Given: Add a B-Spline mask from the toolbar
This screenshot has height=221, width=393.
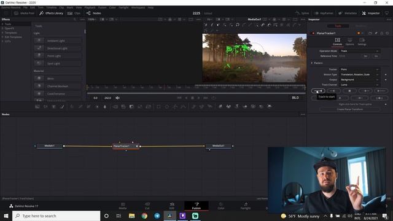Looking at the screenshot, I should pos(183,106).
